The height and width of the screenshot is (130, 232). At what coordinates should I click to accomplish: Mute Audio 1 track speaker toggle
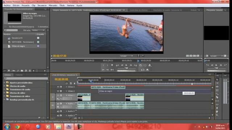pos(58,104)
